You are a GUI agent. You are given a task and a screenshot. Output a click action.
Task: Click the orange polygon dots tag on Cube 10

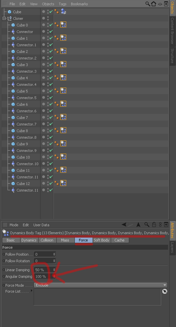click(57, 157)
